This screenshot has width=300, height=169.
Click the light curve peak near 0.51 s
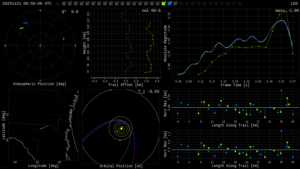click(282, 20)
